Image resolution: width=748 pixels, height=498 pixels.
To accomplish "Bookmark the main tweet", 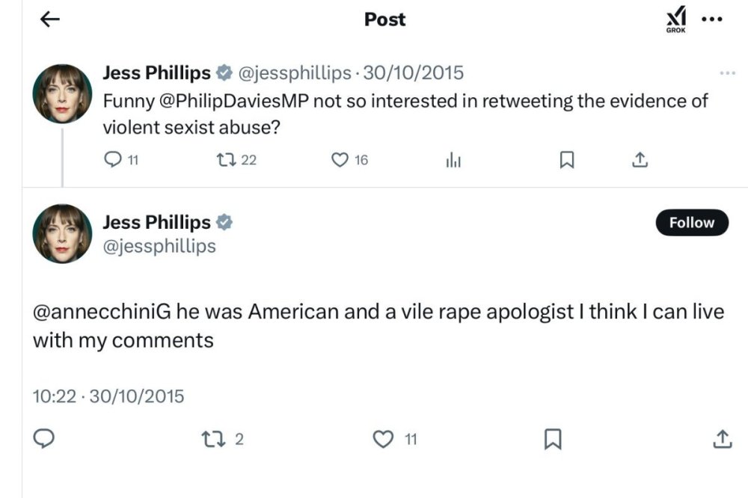I will pyautogui.click(x=552, y=440).
